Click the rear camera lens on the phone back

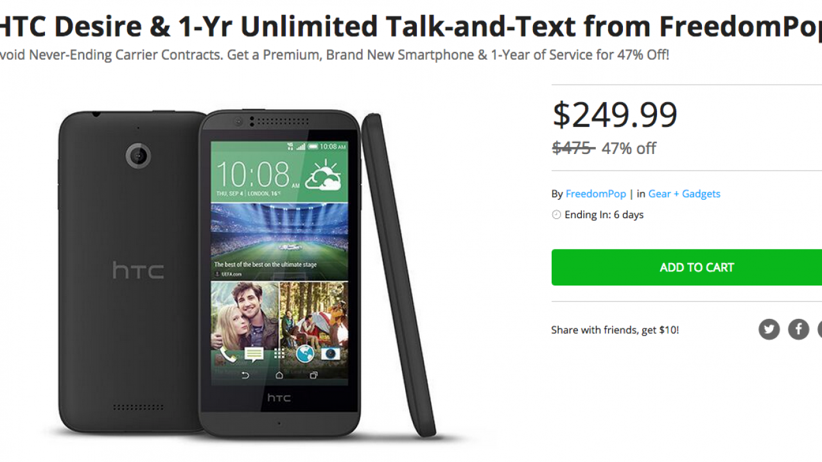[138, 155]
